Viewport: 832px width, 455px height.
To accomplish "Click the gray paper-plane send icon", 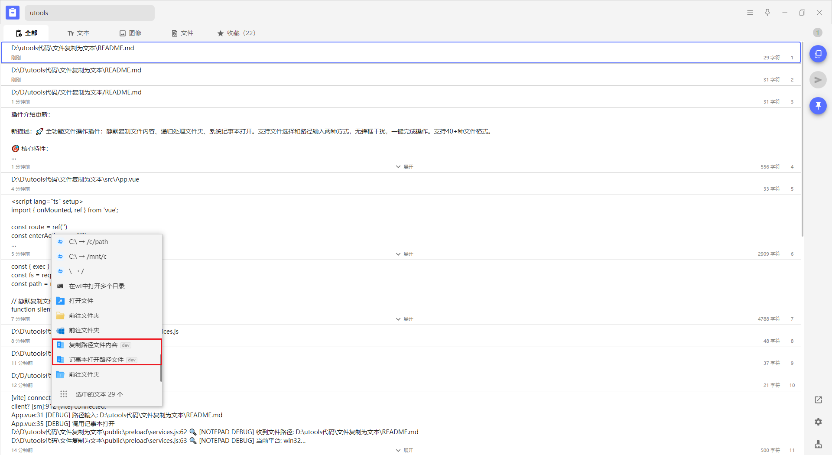I will point(818,80).
